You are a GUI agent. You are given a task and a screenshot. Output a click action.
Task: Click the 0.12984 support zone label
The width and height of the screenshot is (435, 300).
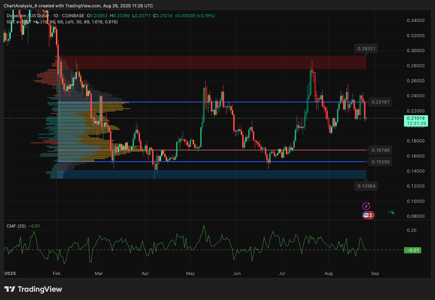coord(366,186)
